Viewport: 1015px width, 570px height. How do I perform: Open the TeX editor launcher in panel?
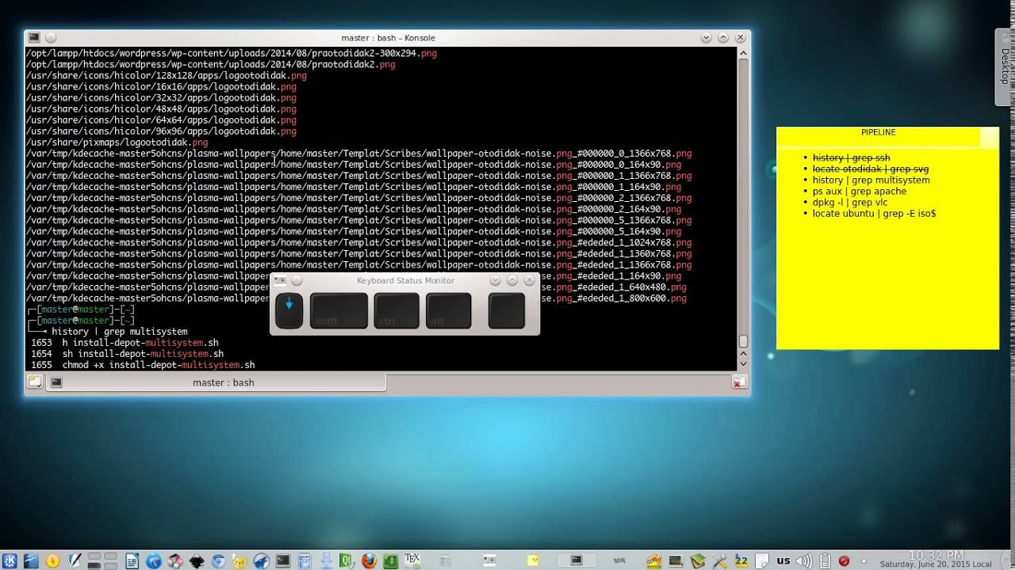412,560
